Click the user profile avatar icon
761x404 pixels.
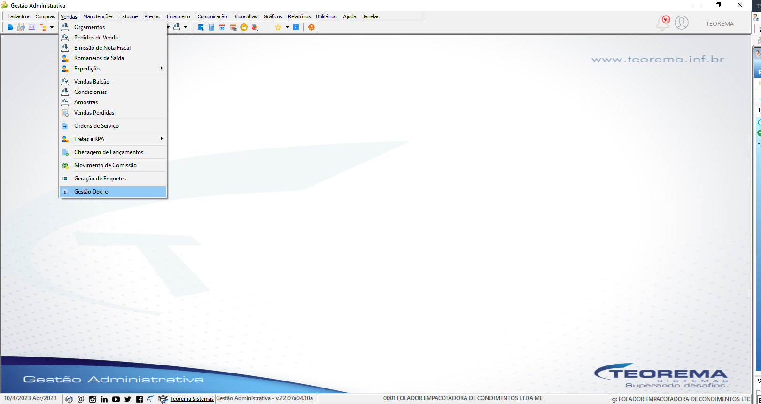(x=682, y=23)
